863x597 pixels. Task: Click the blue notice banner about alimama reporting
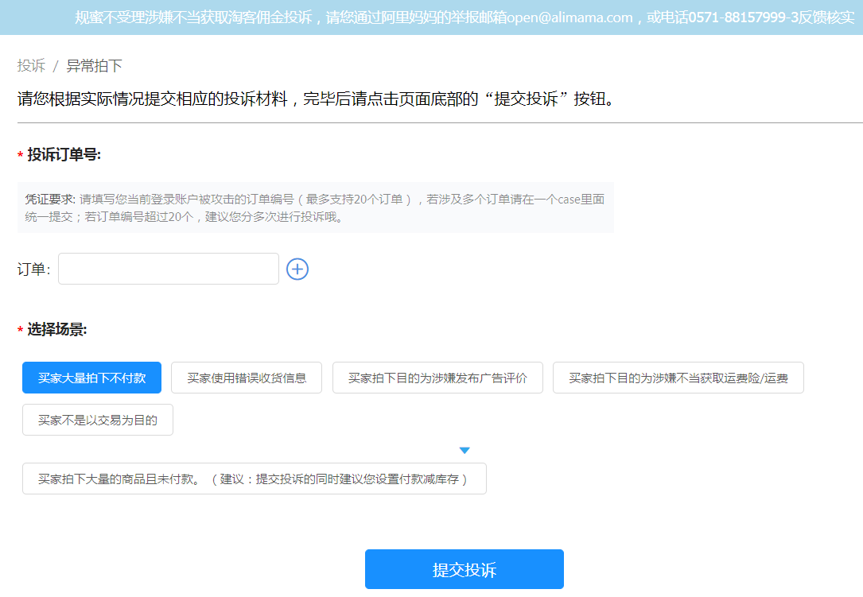[x=431, y=17]
